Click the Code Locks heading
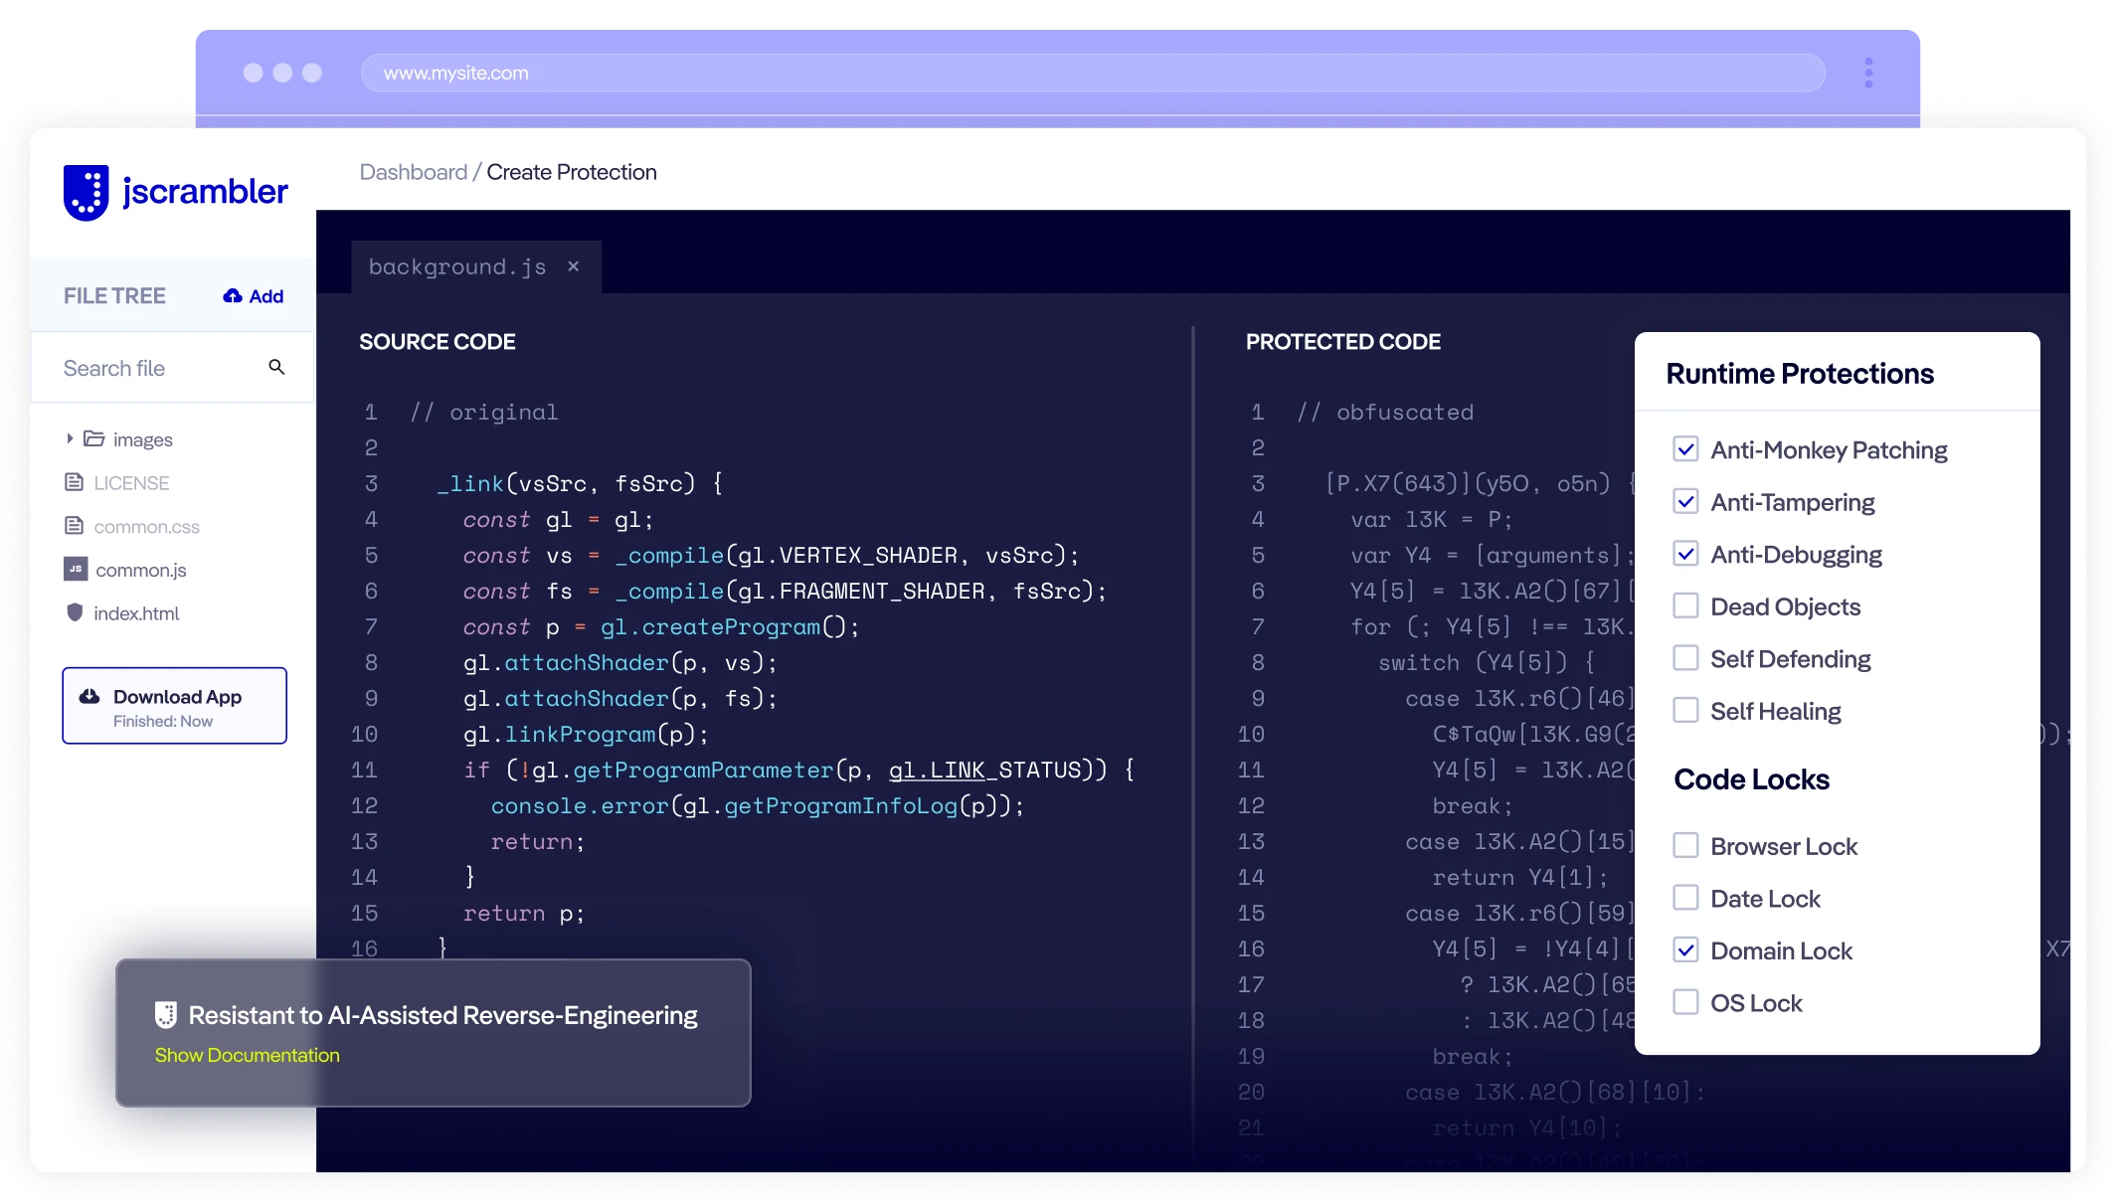The width and height of the screenshot is (2116, 1203). coord(1751,779)
